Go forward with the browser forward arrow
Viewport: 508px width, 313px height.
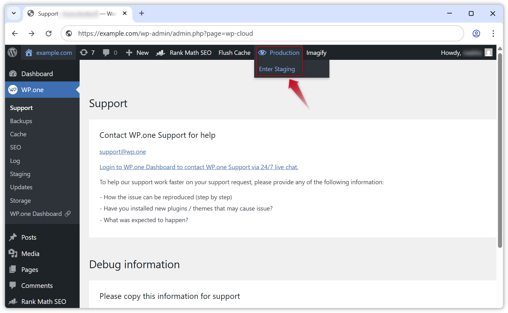coord(32,34)
